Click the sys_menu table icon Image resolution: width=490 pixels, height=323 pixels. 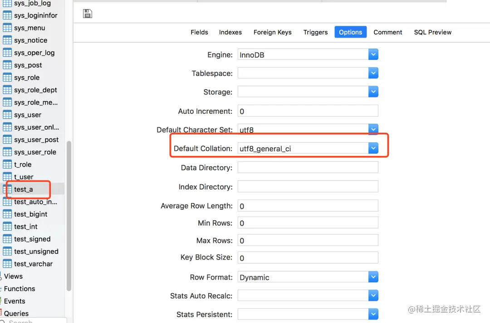pos(7,28)
